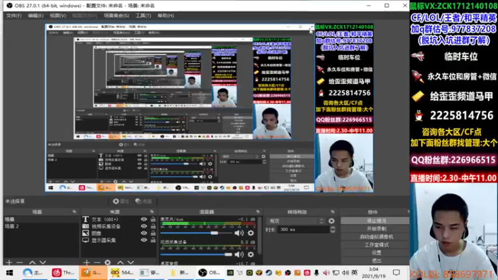Open 设置 in the controls panel
The height and width of the screenshot is (280, 498).
click(x=376, y=253)
